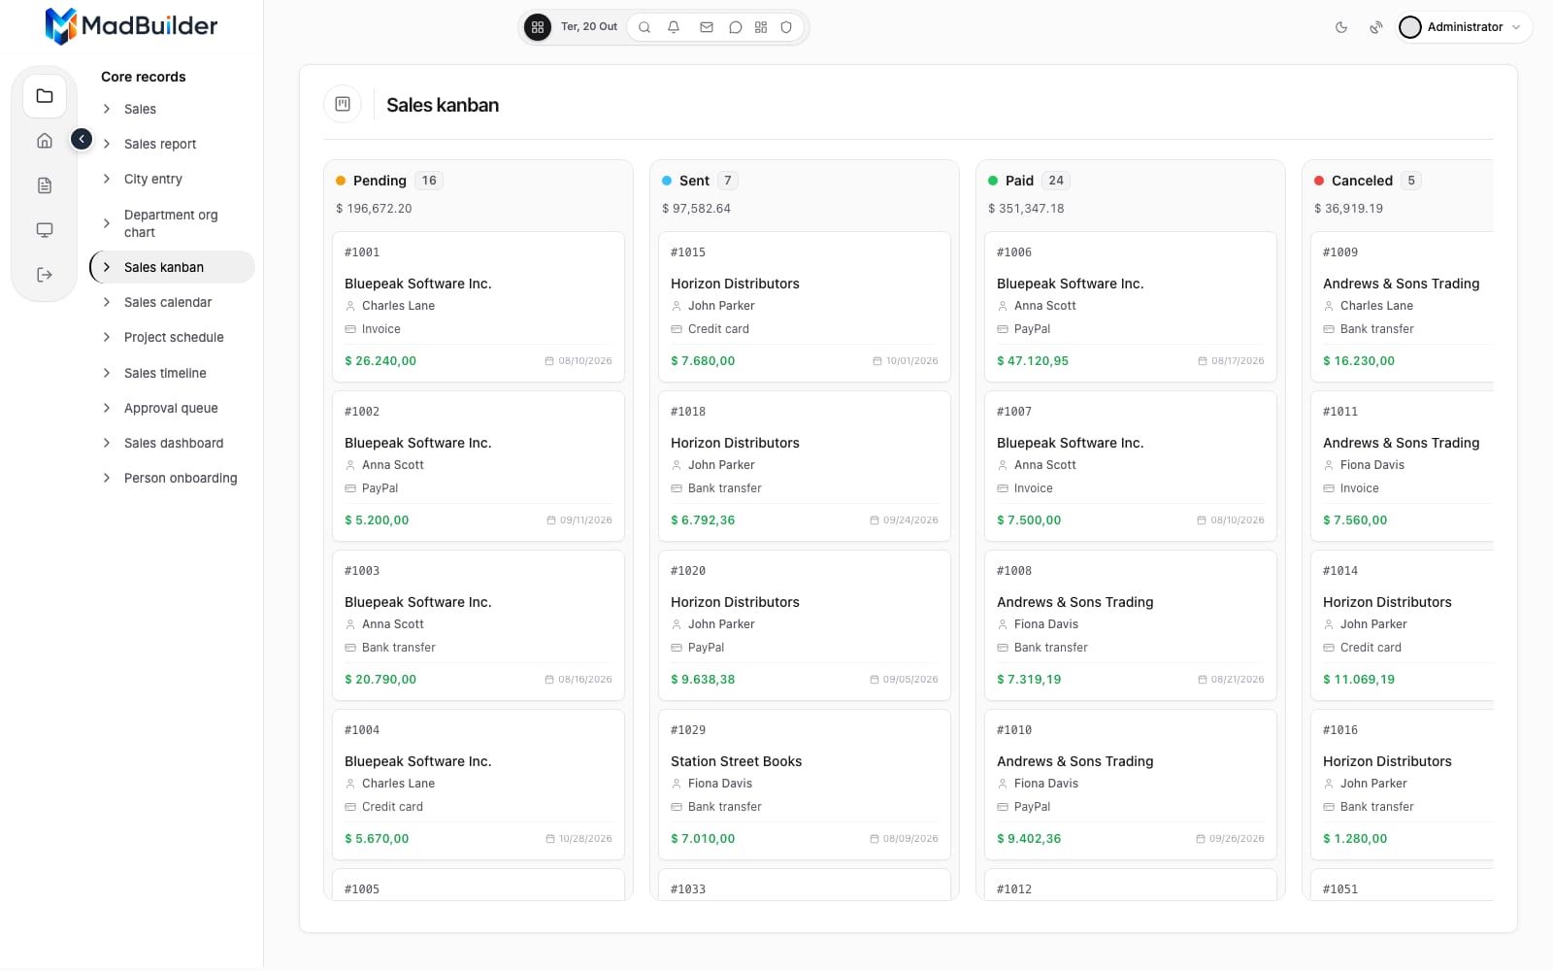Expand the Project schedule chevron
The image size is (1553, 971).
[x=107, y=337]
